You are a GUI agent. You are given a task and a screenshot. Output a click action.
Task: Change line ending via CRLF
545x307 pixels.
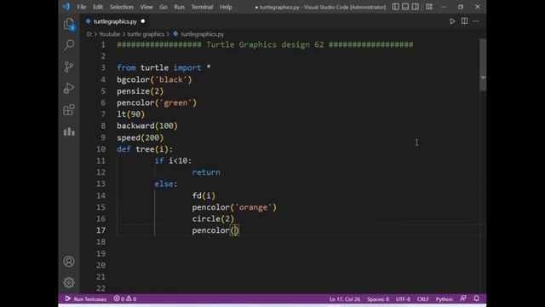(422, 299)
